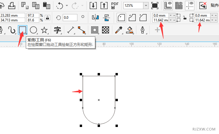
Task: Click bottom-right corner radius field 11.642
Action: [202, 20]
